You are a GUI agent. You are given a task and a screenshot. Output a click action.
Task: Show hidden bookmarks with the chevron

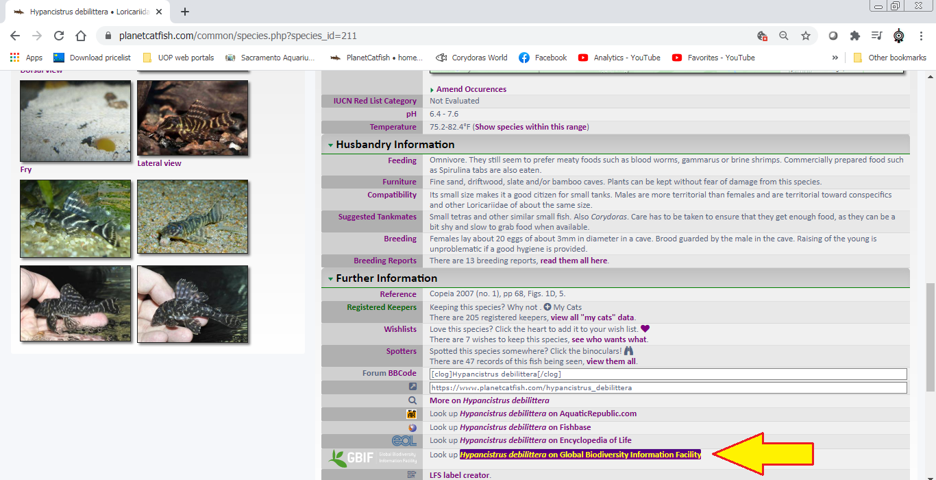click(x=835, y=58)
